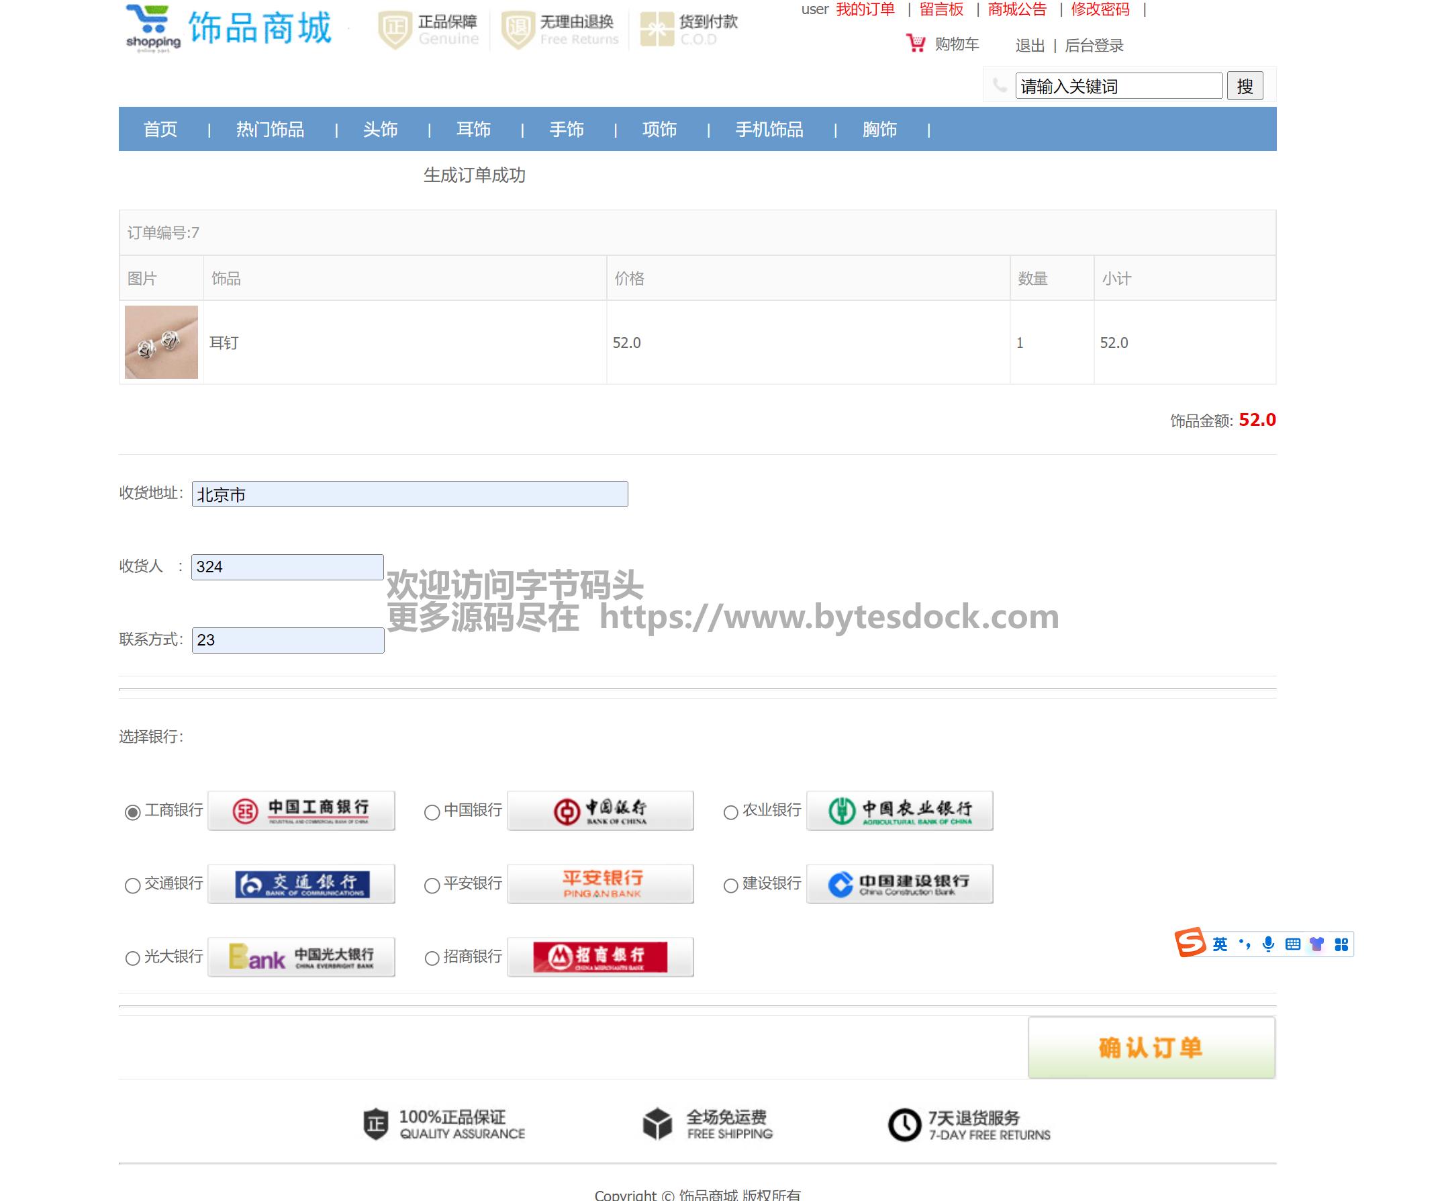The image size is (1444, 1201).
Task: Click the shopping cart icon
Action: coord(915,44)
